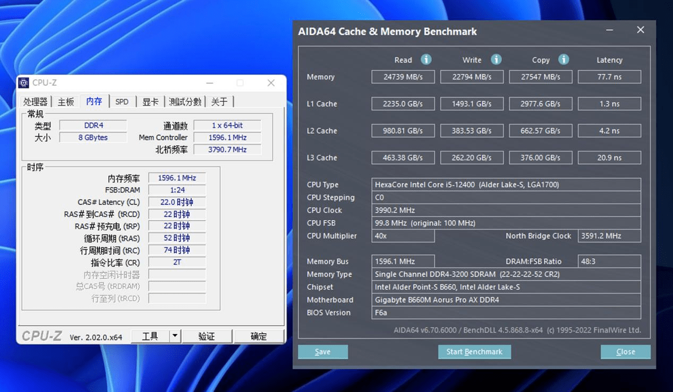
Task: Select the 类型 value DDR4
Action: (93, 126)
